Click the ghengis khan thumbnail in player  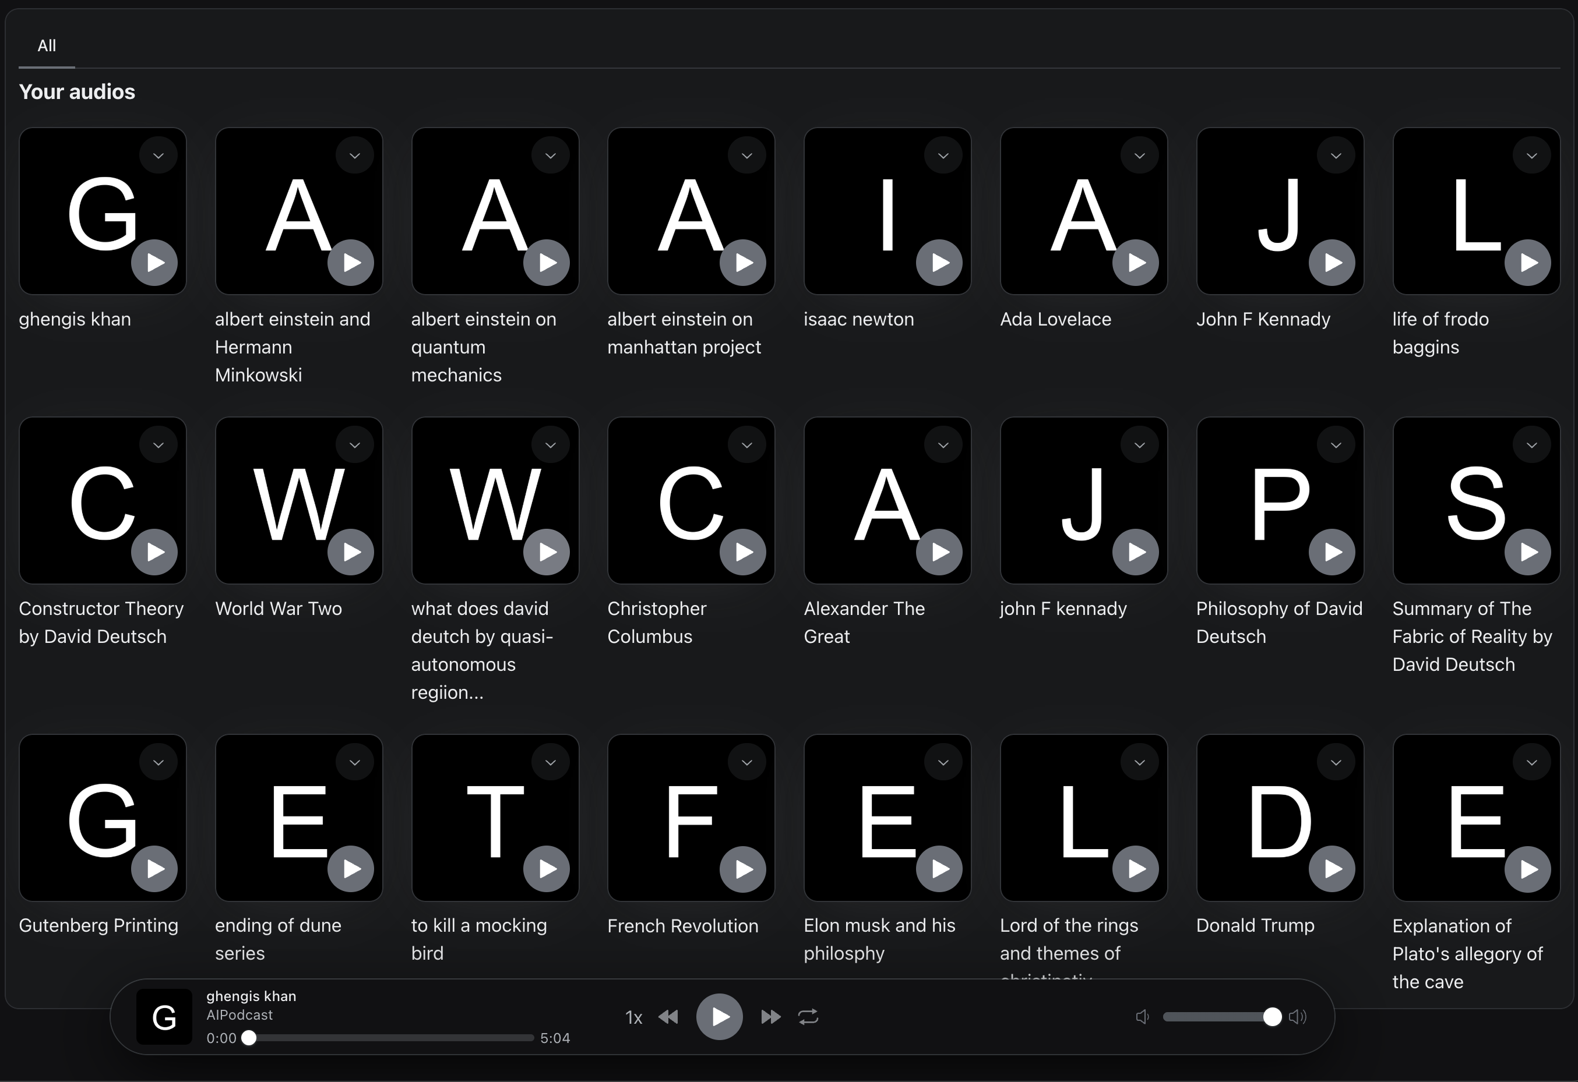[164, 1017]
